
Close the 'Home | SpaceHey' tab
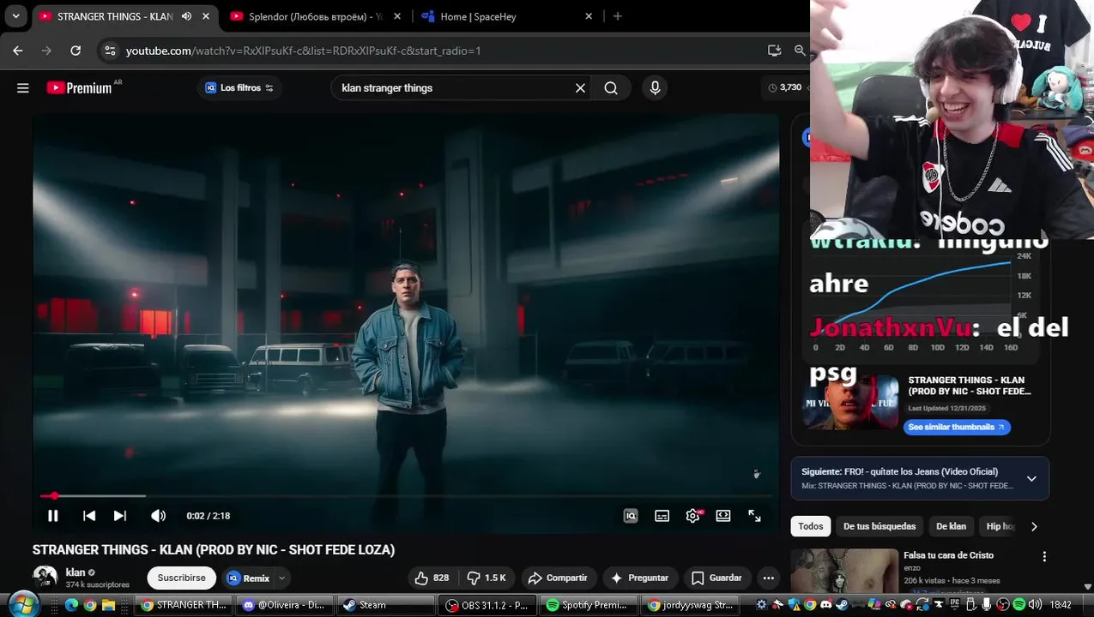pyautogui.click(x=589, y=16)
